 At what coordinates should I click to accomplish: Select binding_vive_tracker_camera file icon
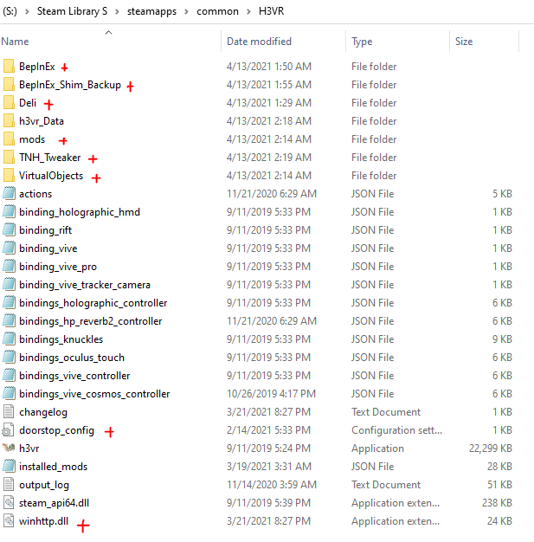[9, 285]
